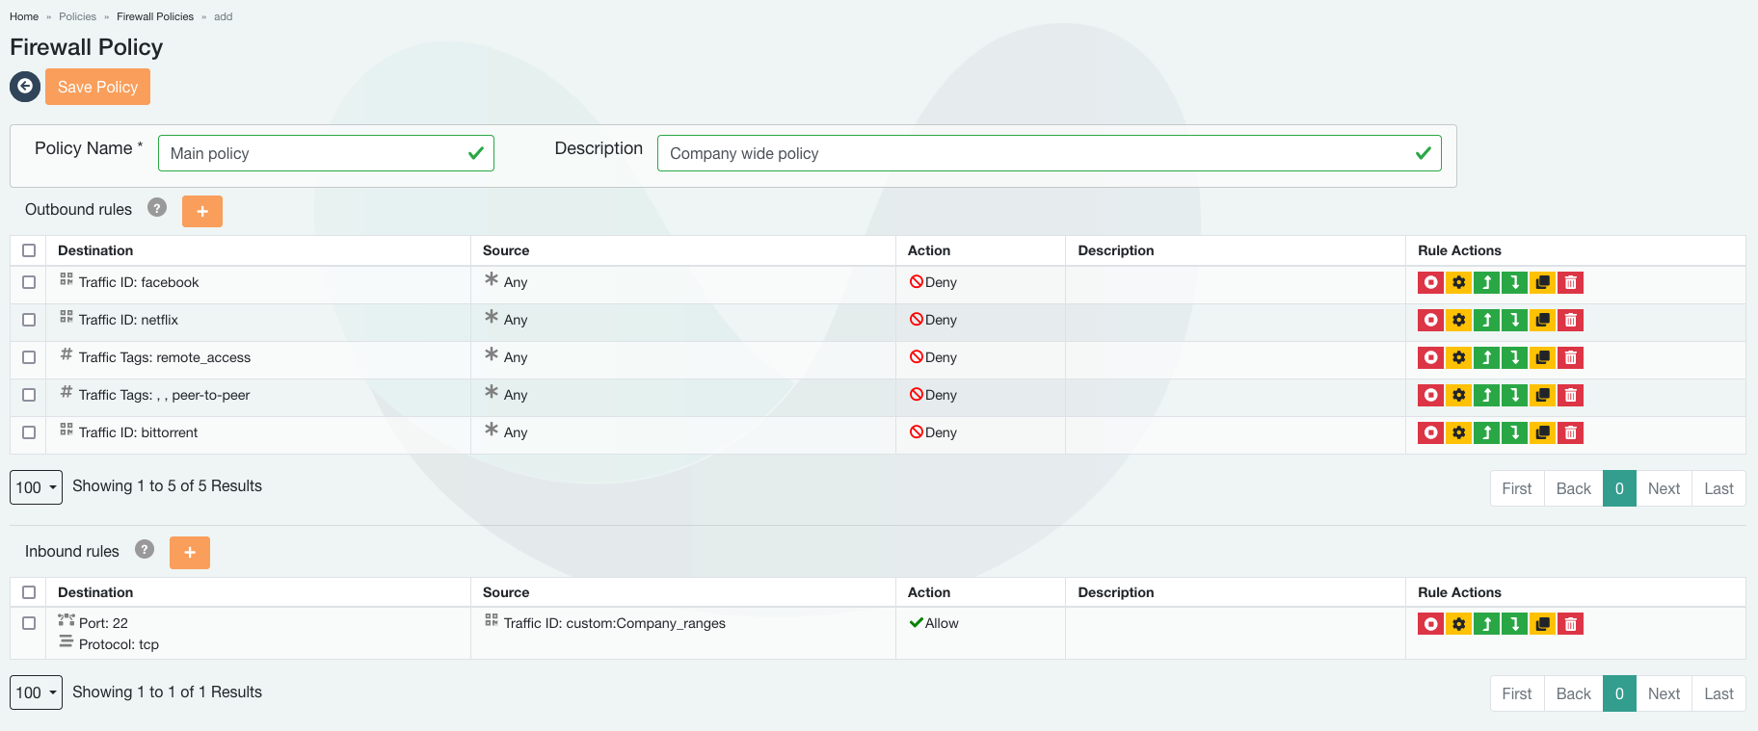Go Back a page in inbound rules
1758x731 pixels.
point(1574,693)
